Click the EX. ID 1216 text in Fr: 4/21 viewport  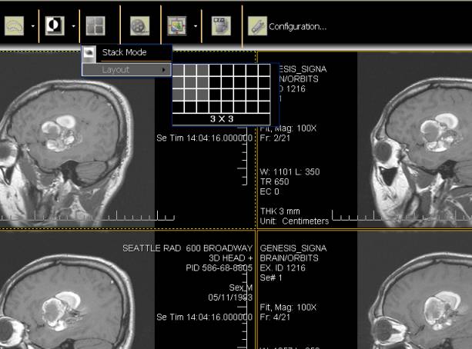pyautogui.click(x=283, y=268)
